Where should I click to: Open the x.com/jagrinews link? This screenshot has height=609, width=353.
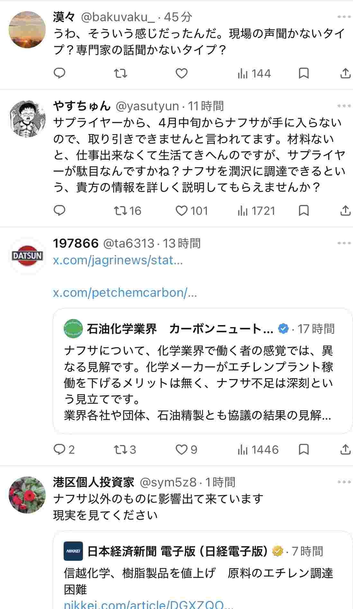coord(118,260)
